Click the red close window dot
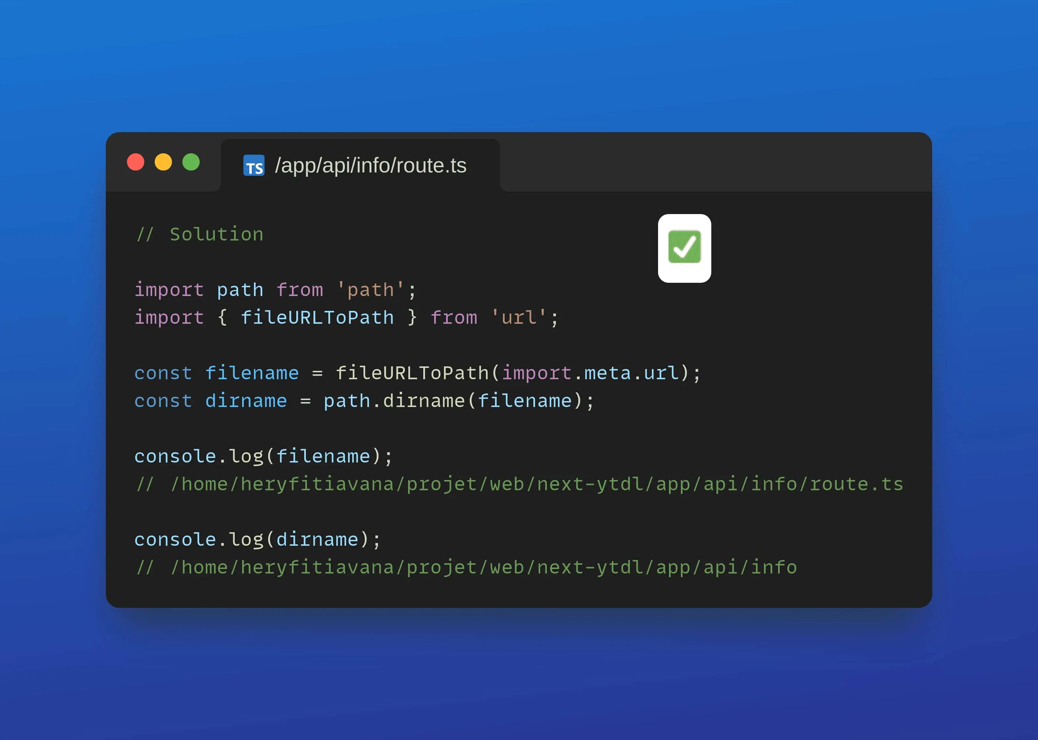Screen dimensions: 1038x740 pos(136,162)
